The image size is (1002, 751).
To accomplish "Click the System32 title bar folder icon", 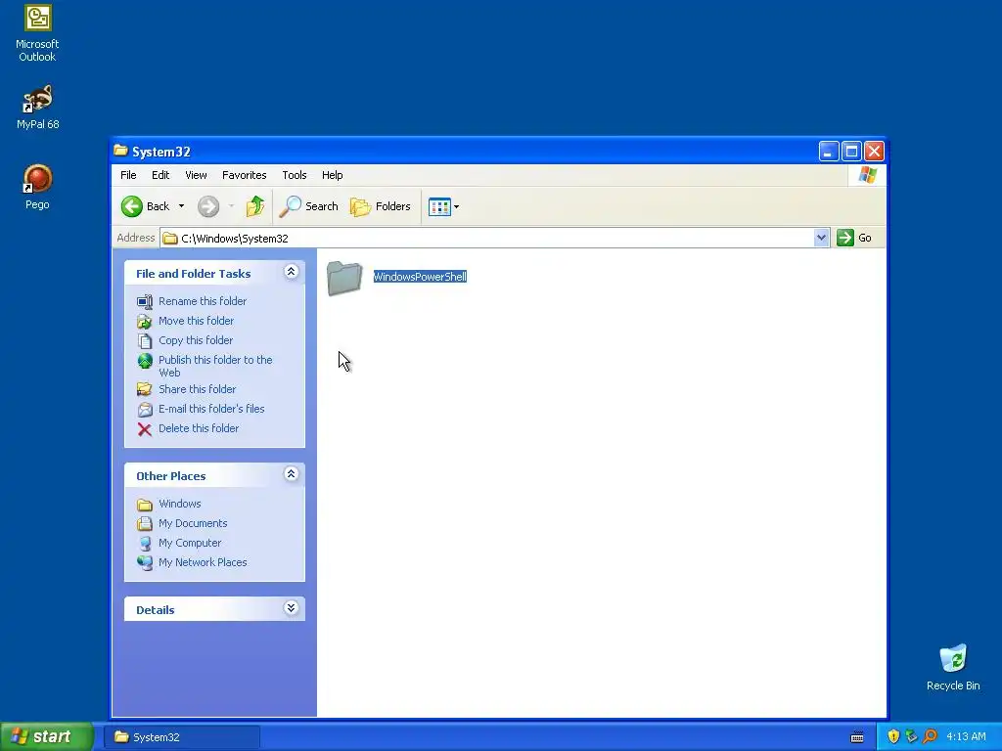I will [x=120, y=151].
